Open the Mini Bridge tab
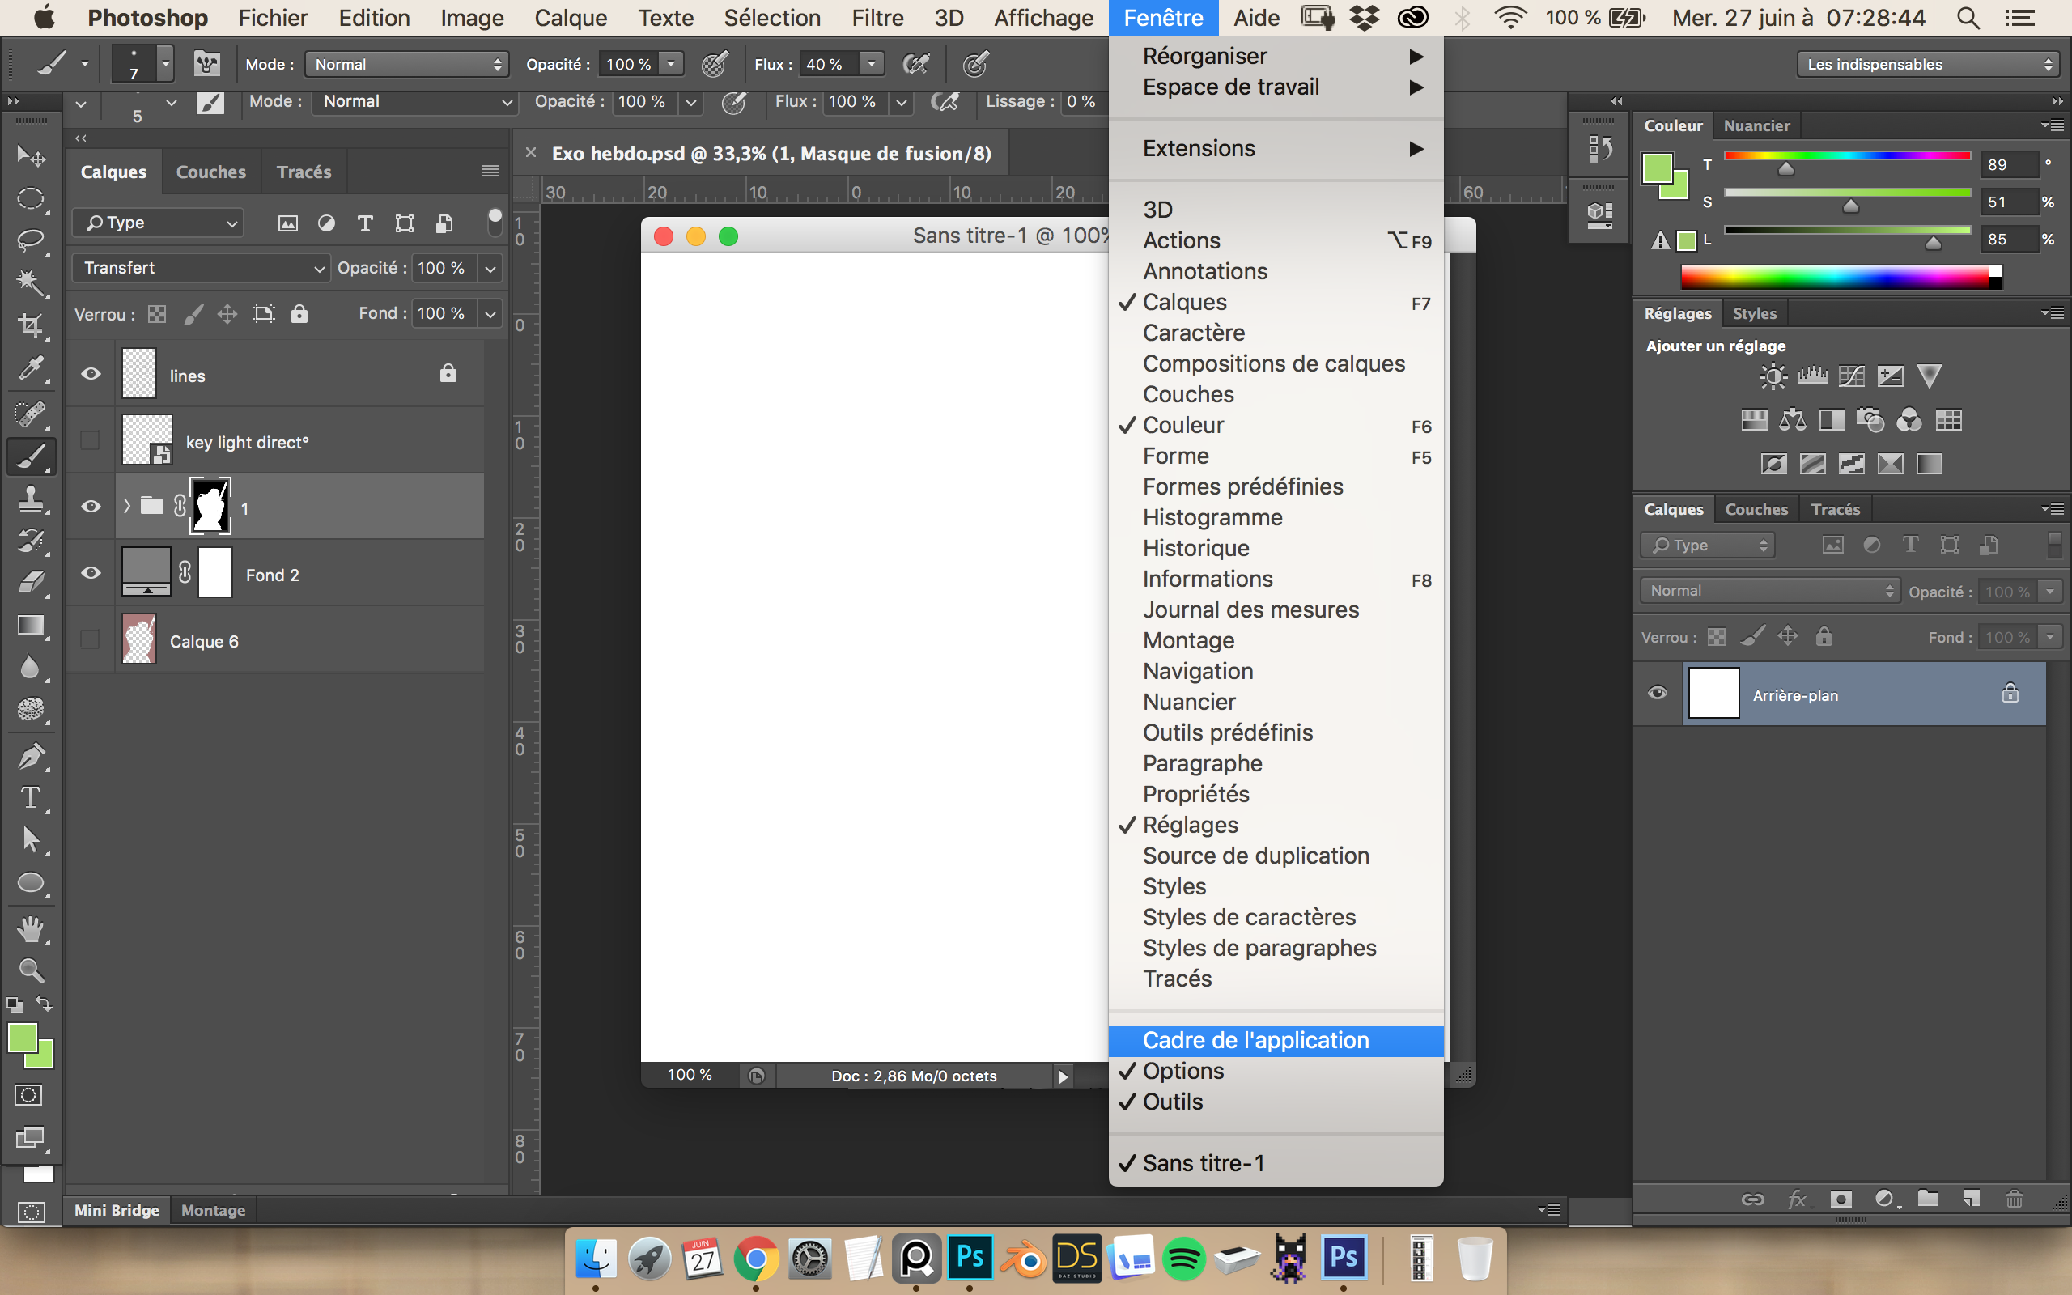Viewport: 2072px width, 1295px height. point(117,1210)
